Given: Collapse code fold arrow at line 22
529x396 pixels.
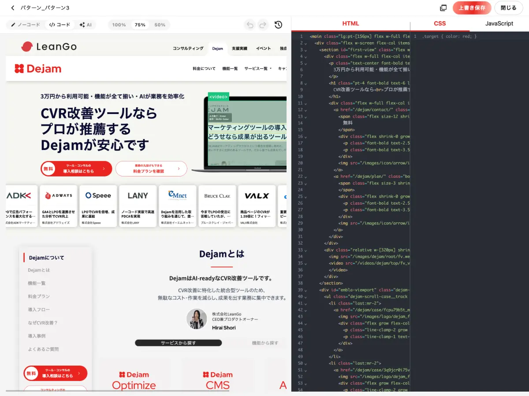Looking at the screenshot, I should (305, 176).
